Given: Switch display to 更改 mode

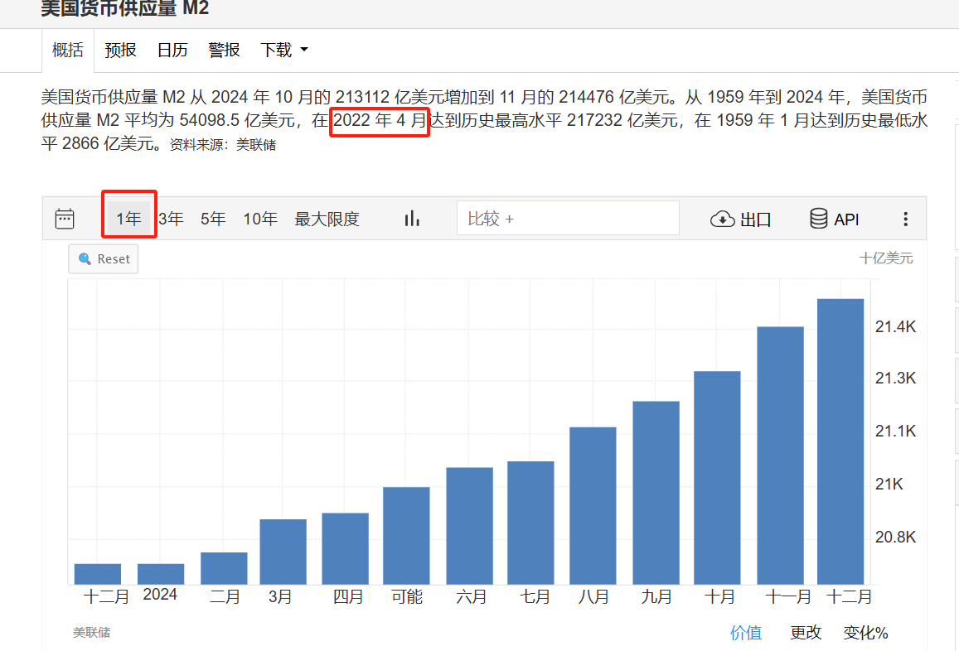Looking at the screenshot, I should (805, 632).
